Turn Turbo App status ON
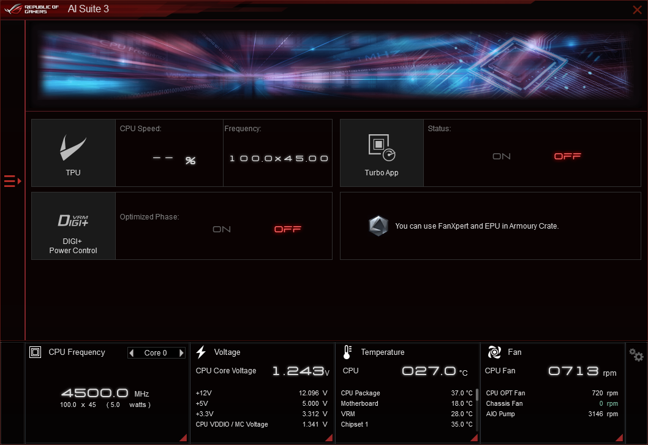 click(x=501, y=156)
